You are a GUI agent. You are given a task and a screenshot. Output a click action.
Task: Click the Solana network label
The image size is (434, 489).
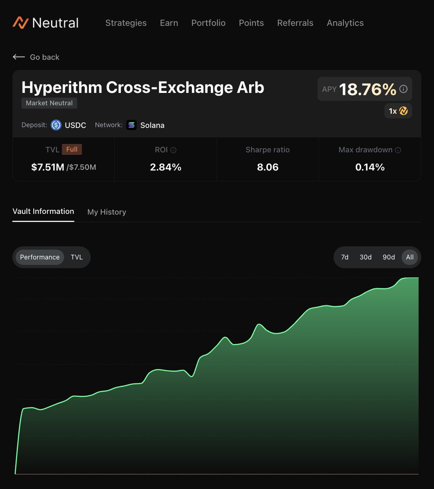pos(152,125)
